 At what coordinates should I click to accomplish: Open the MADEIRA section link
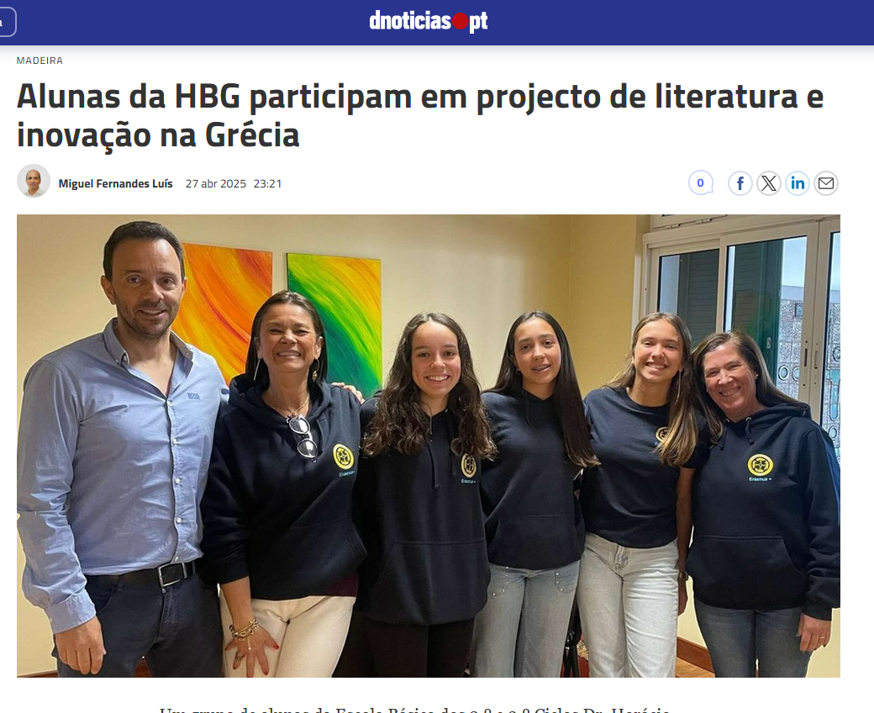coord(39,61)
